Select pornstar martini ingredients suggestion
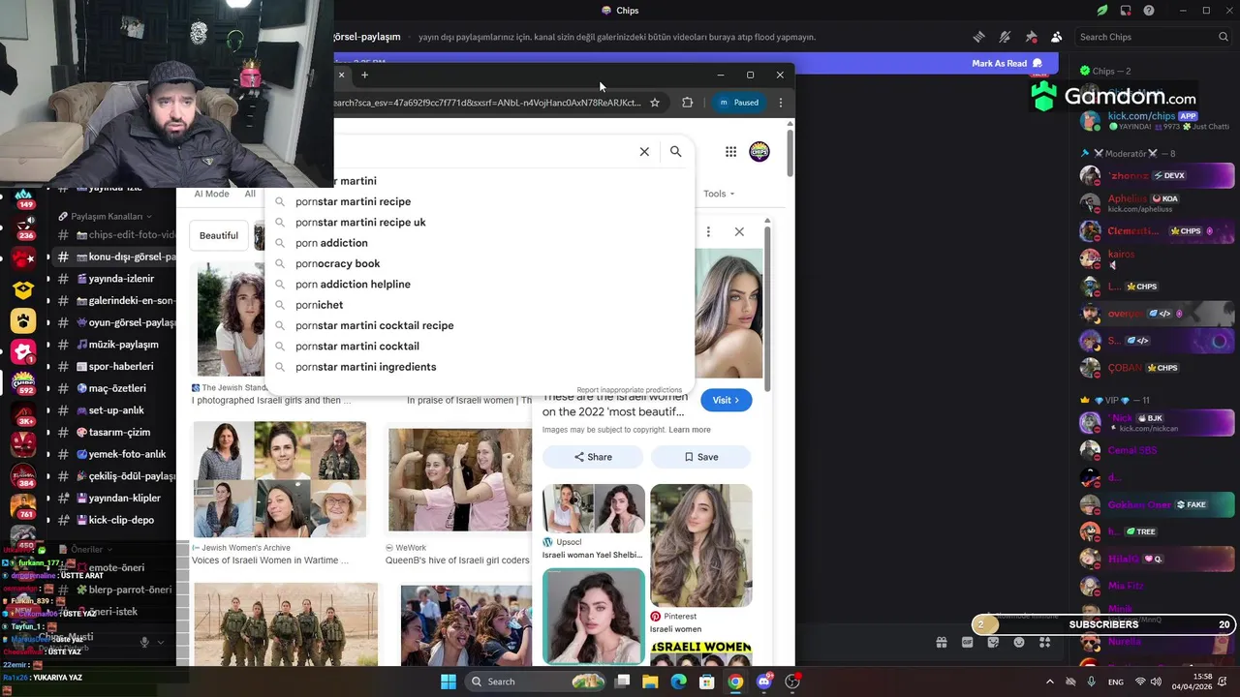The width and height of the screenshot is (1240, 697). point(480,367)
